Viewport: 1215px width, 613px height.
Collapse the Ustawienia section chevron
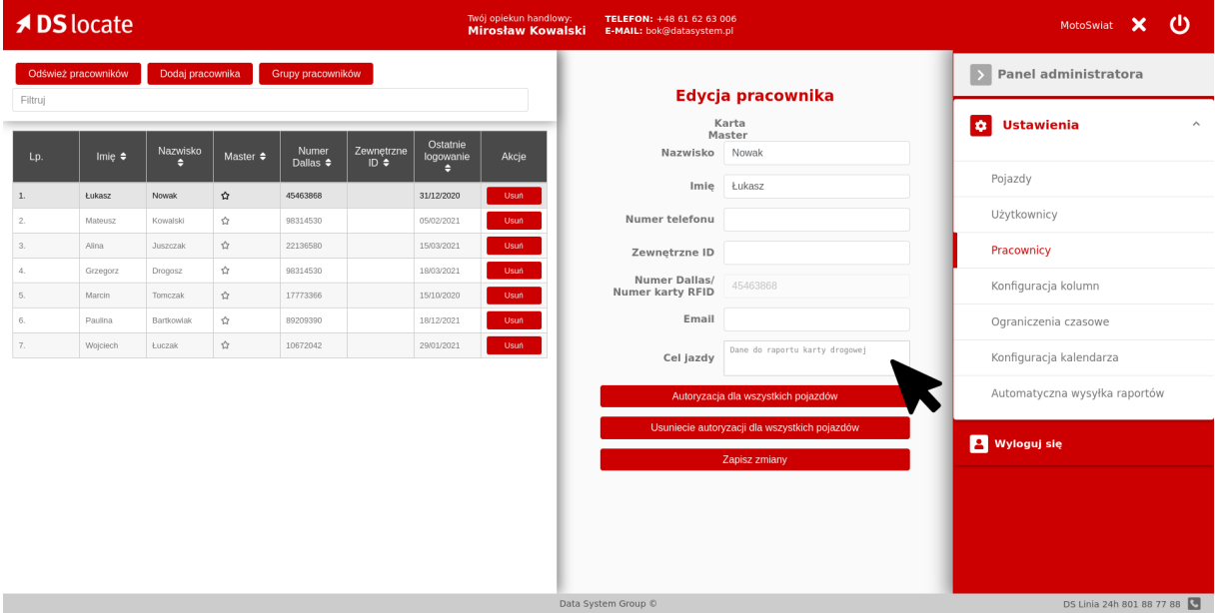[1196, 126]
